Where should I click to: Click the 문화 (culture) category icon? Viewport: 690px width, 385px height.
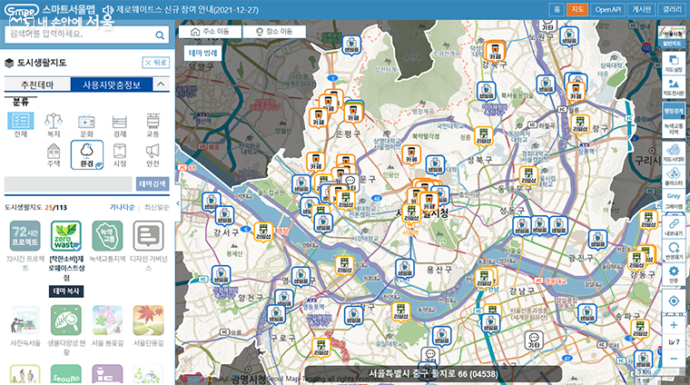click(86, 124)
